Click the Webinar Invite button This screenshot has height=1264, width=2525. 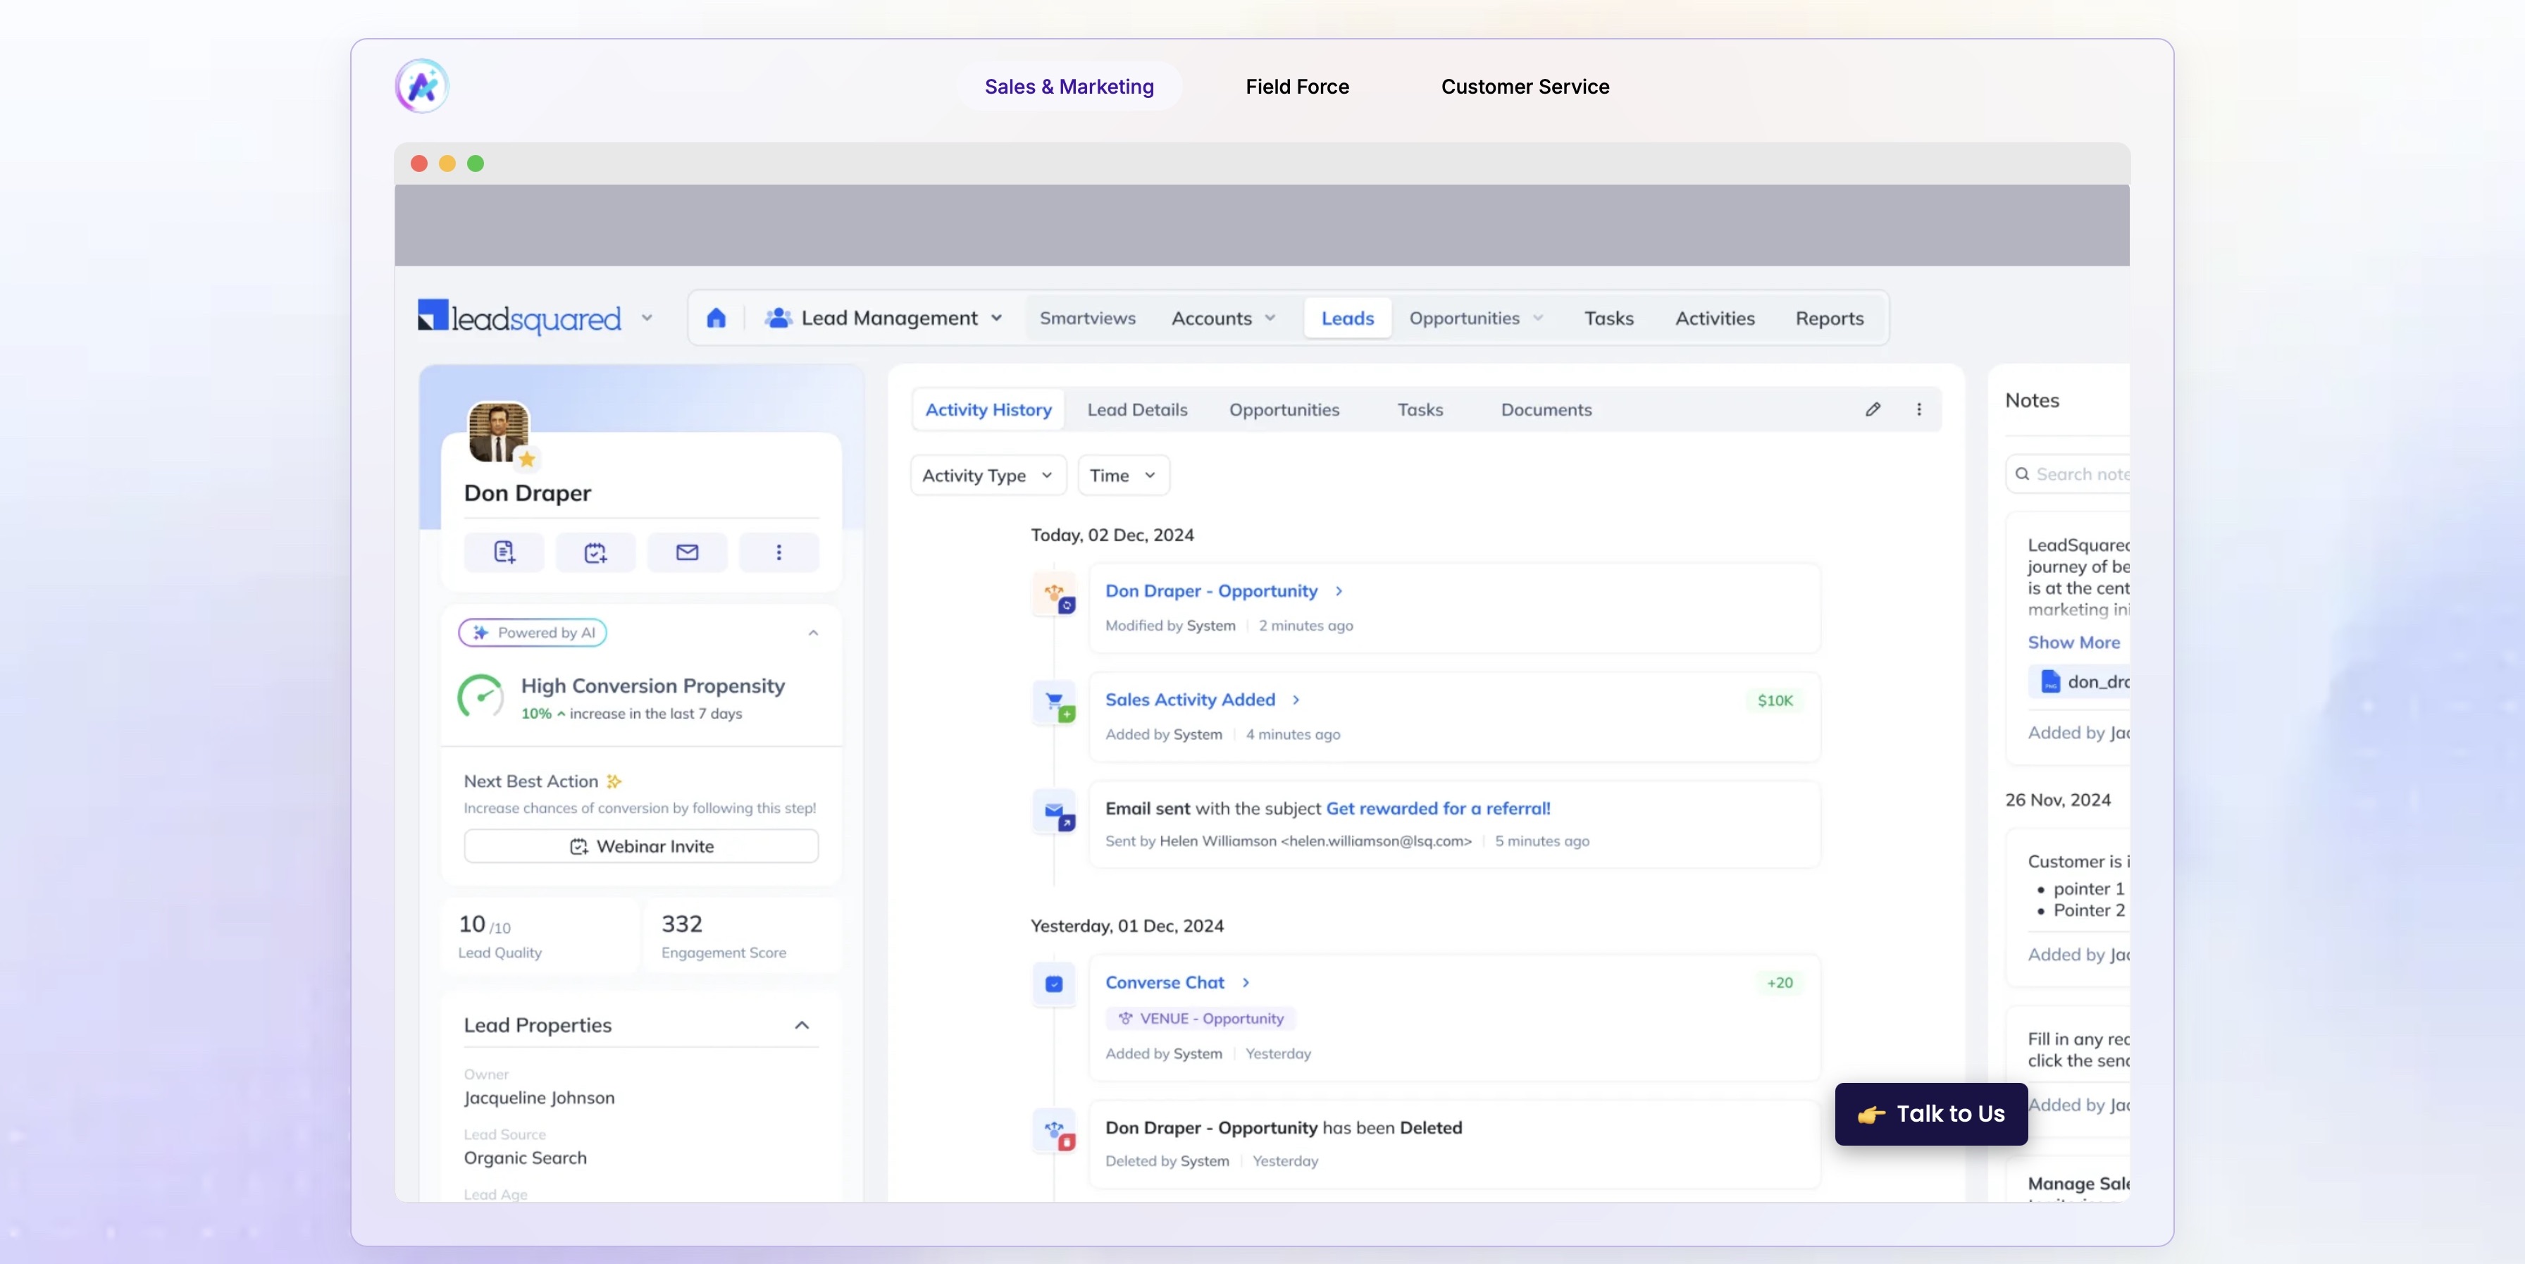tap(641, 846)
